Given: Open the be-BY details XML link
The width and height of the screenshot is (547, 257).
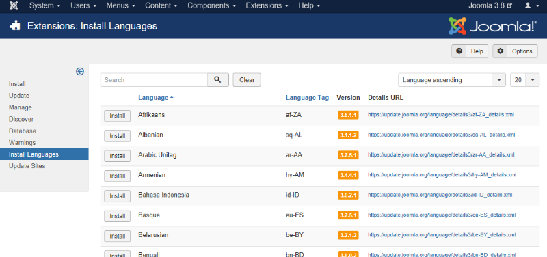Looking at the screenshot, I should coord(442,234).
